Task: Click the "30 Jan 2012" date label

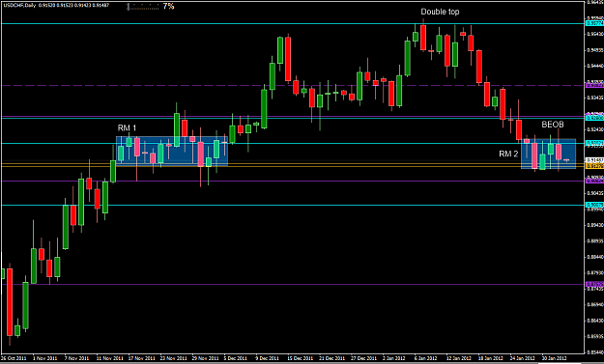Action: coord(555,358)
